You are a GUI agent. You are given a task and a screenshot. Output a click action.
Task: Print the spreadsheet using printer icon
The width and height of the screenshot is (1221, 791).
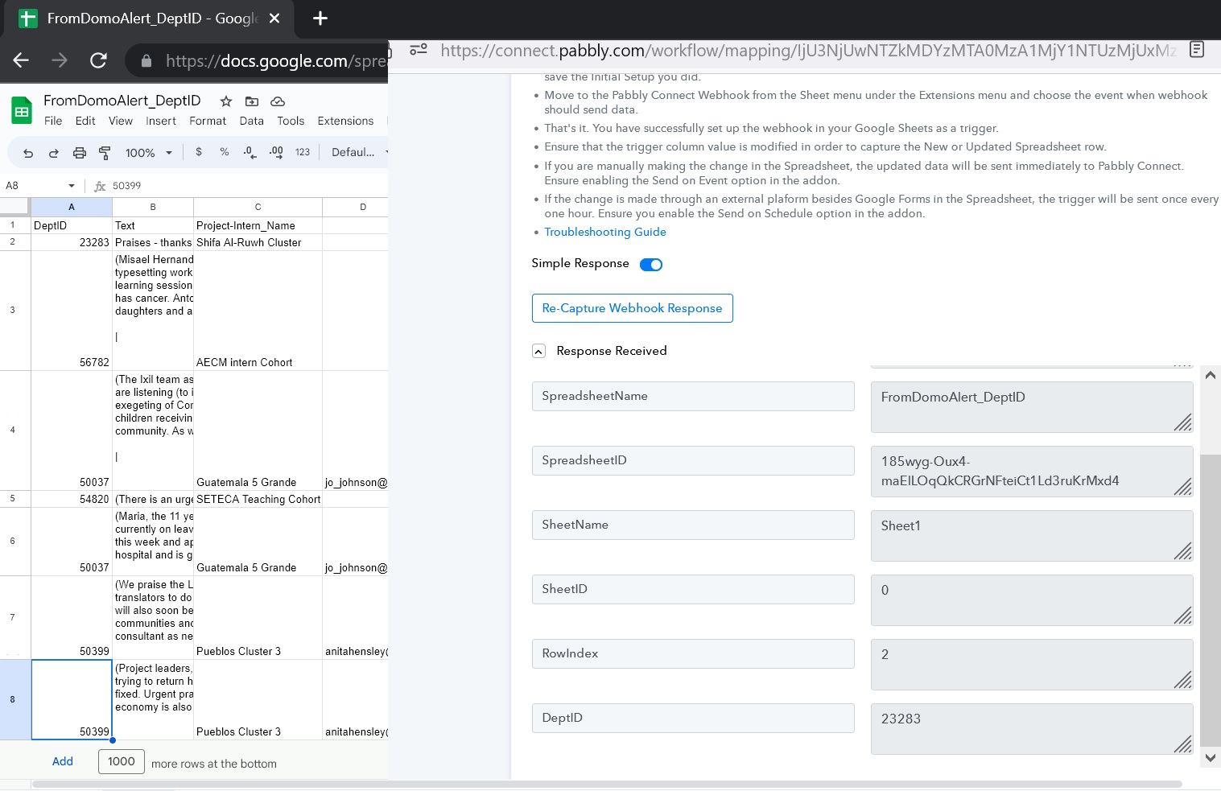click(80, 153)
